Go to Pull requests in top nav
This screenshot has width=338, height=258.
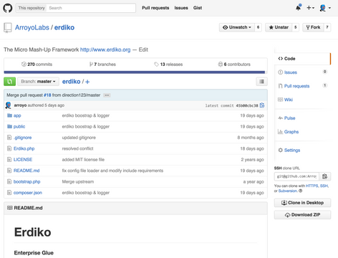(155, 8)
